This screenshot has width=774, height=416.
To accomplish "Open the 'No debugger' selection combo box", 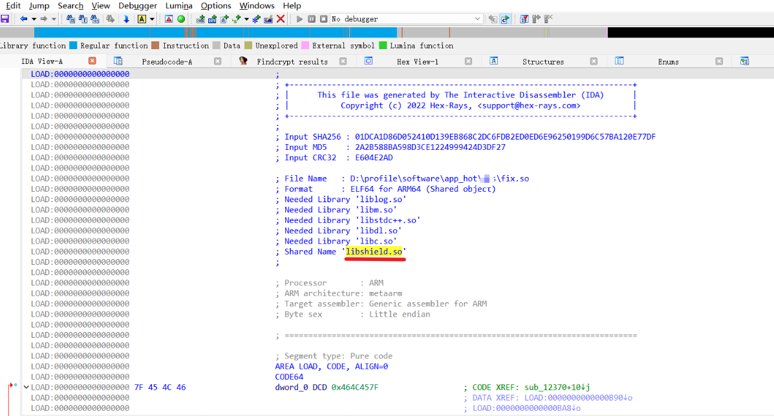I will (406, 19).
